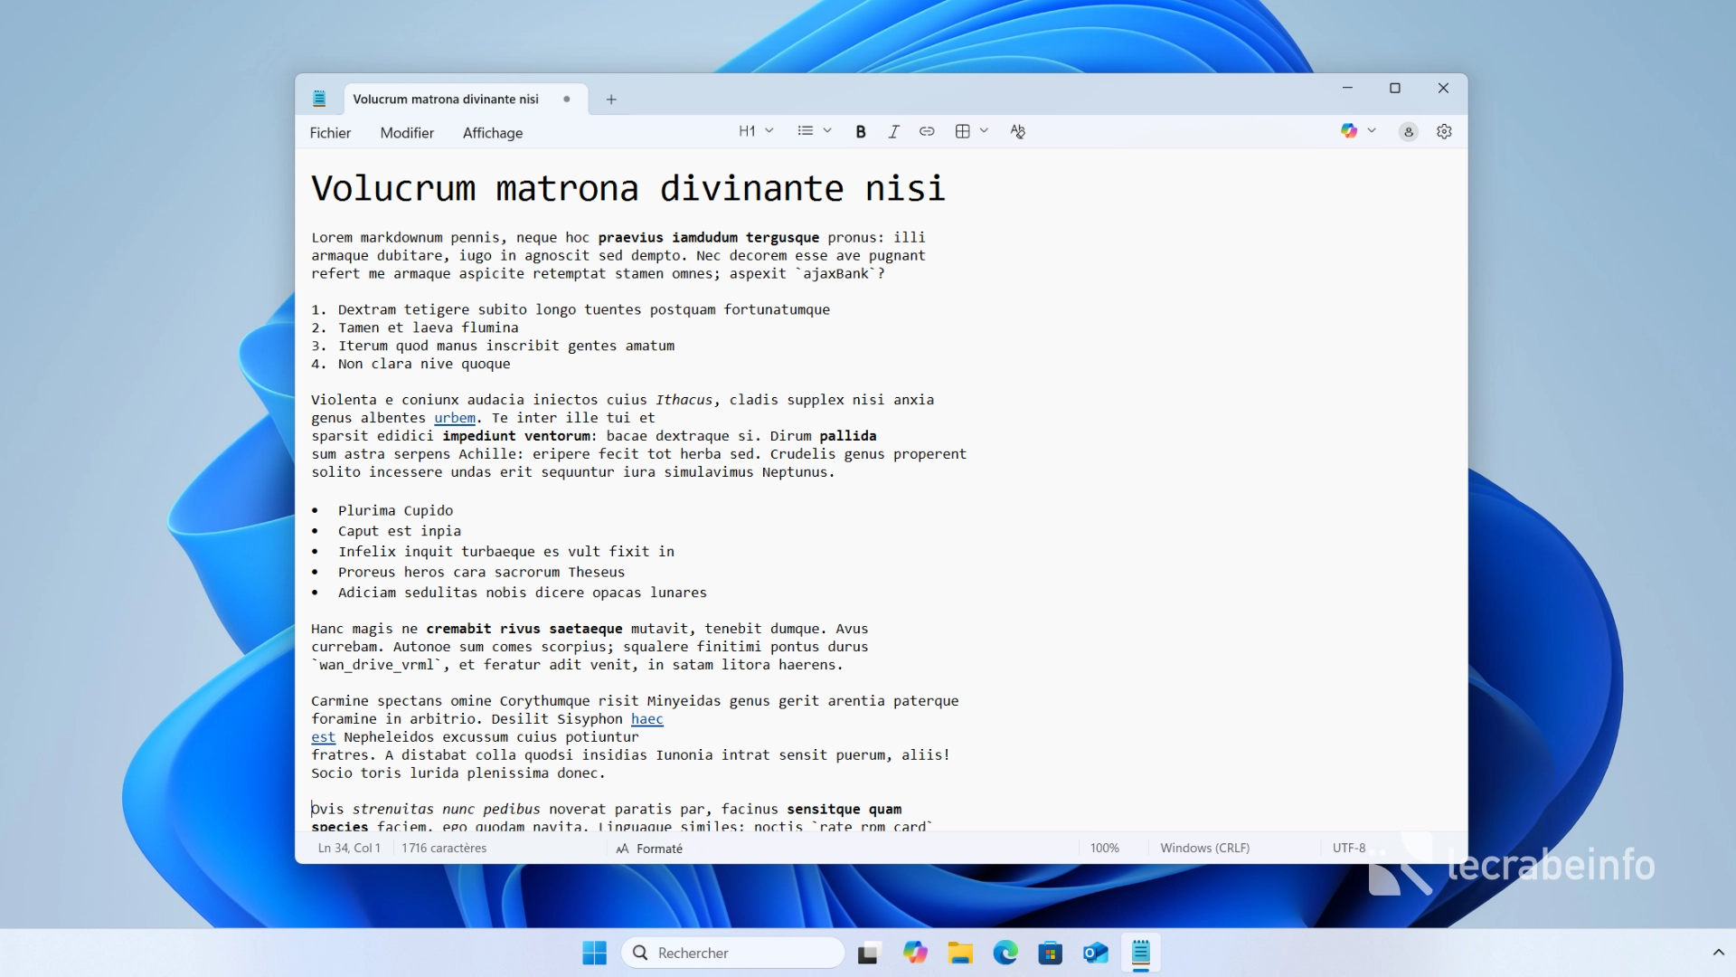
Task: Add a new tab with plus button
Action: click(x=611, y=100)
